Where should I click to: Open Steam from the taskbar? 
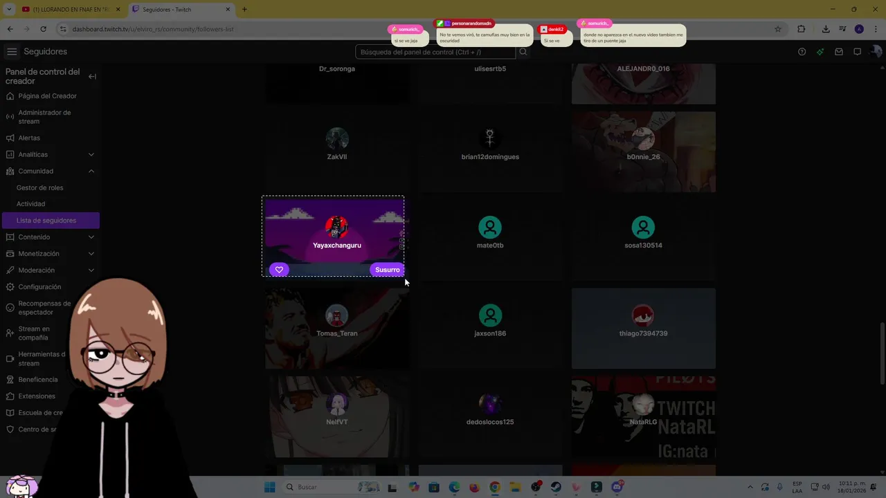[556, 487]
